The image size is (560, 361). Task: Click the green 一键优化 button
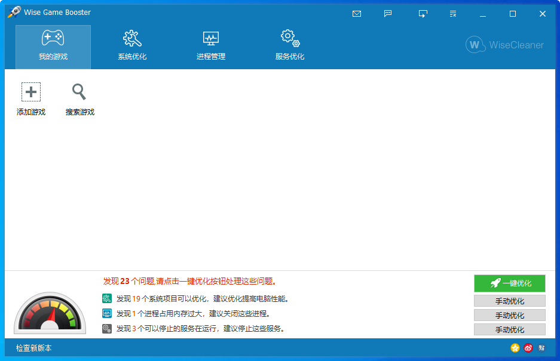pos(509,283)
